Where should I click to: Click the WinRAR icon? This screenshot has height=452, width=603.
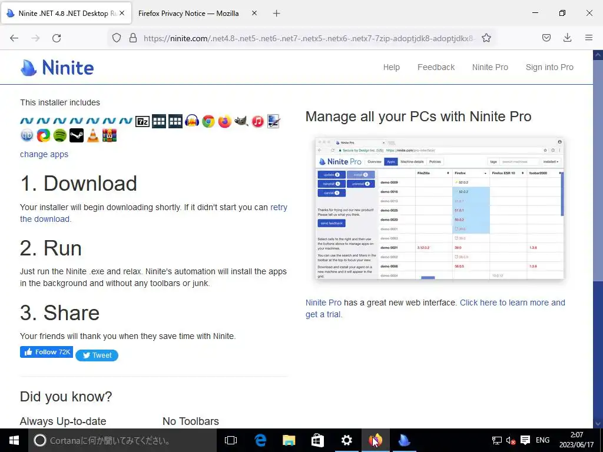coord(110,135)
